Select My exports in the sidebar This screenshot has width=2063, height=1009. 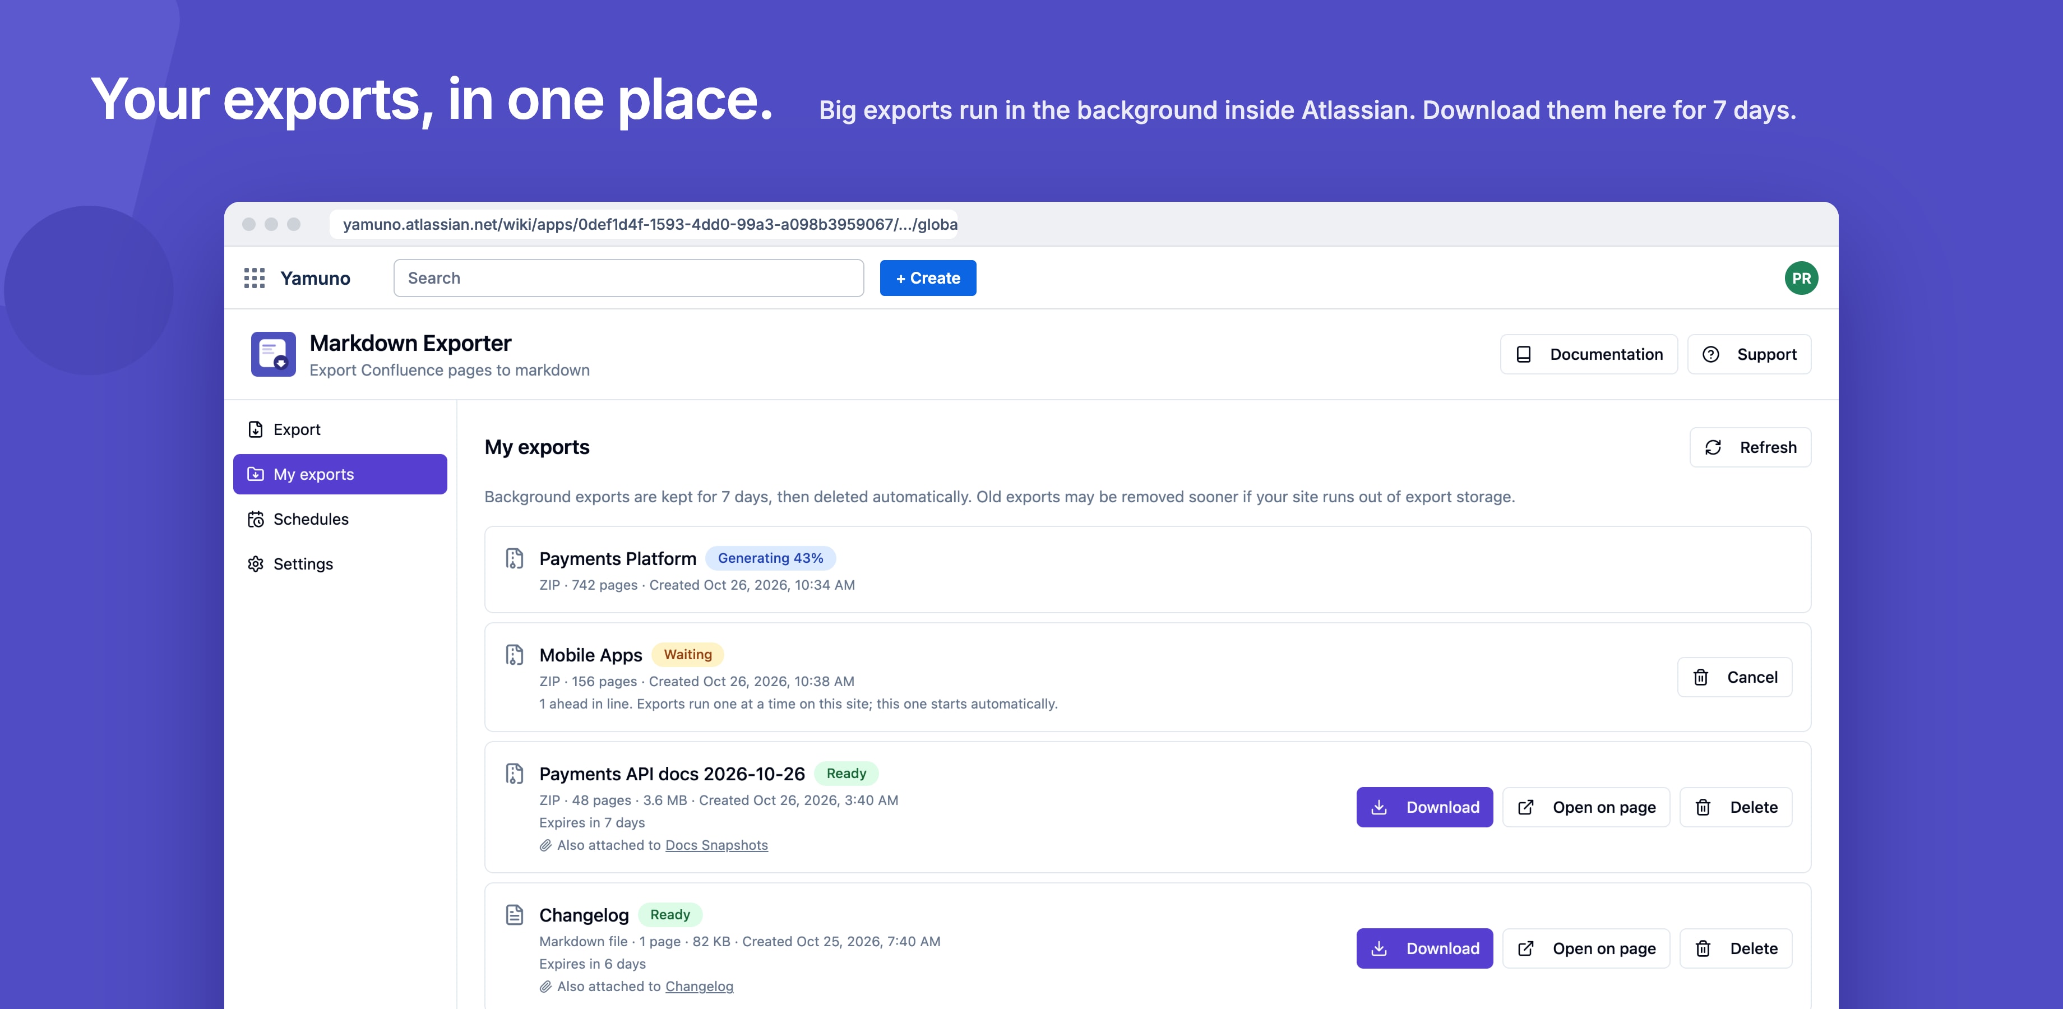pos(340,474)
